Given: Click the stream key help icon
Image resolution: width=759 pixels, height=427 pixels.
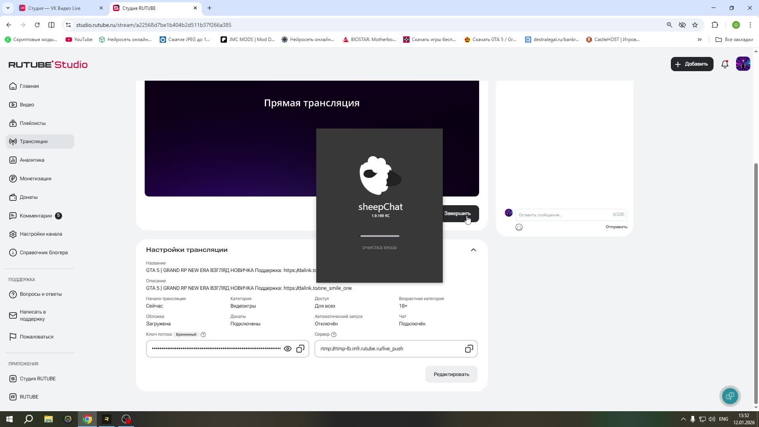Looking at the screenshot, I should pyautogui.click(x=203, y=334).
